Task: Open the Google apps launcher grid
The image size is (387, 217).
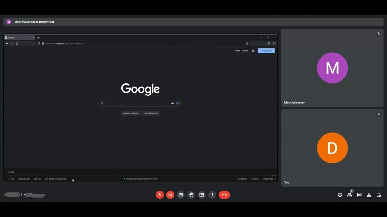Action: 253,50
